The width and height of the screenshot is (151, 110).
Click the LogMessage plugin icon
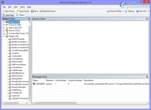[x=10, y=70]
